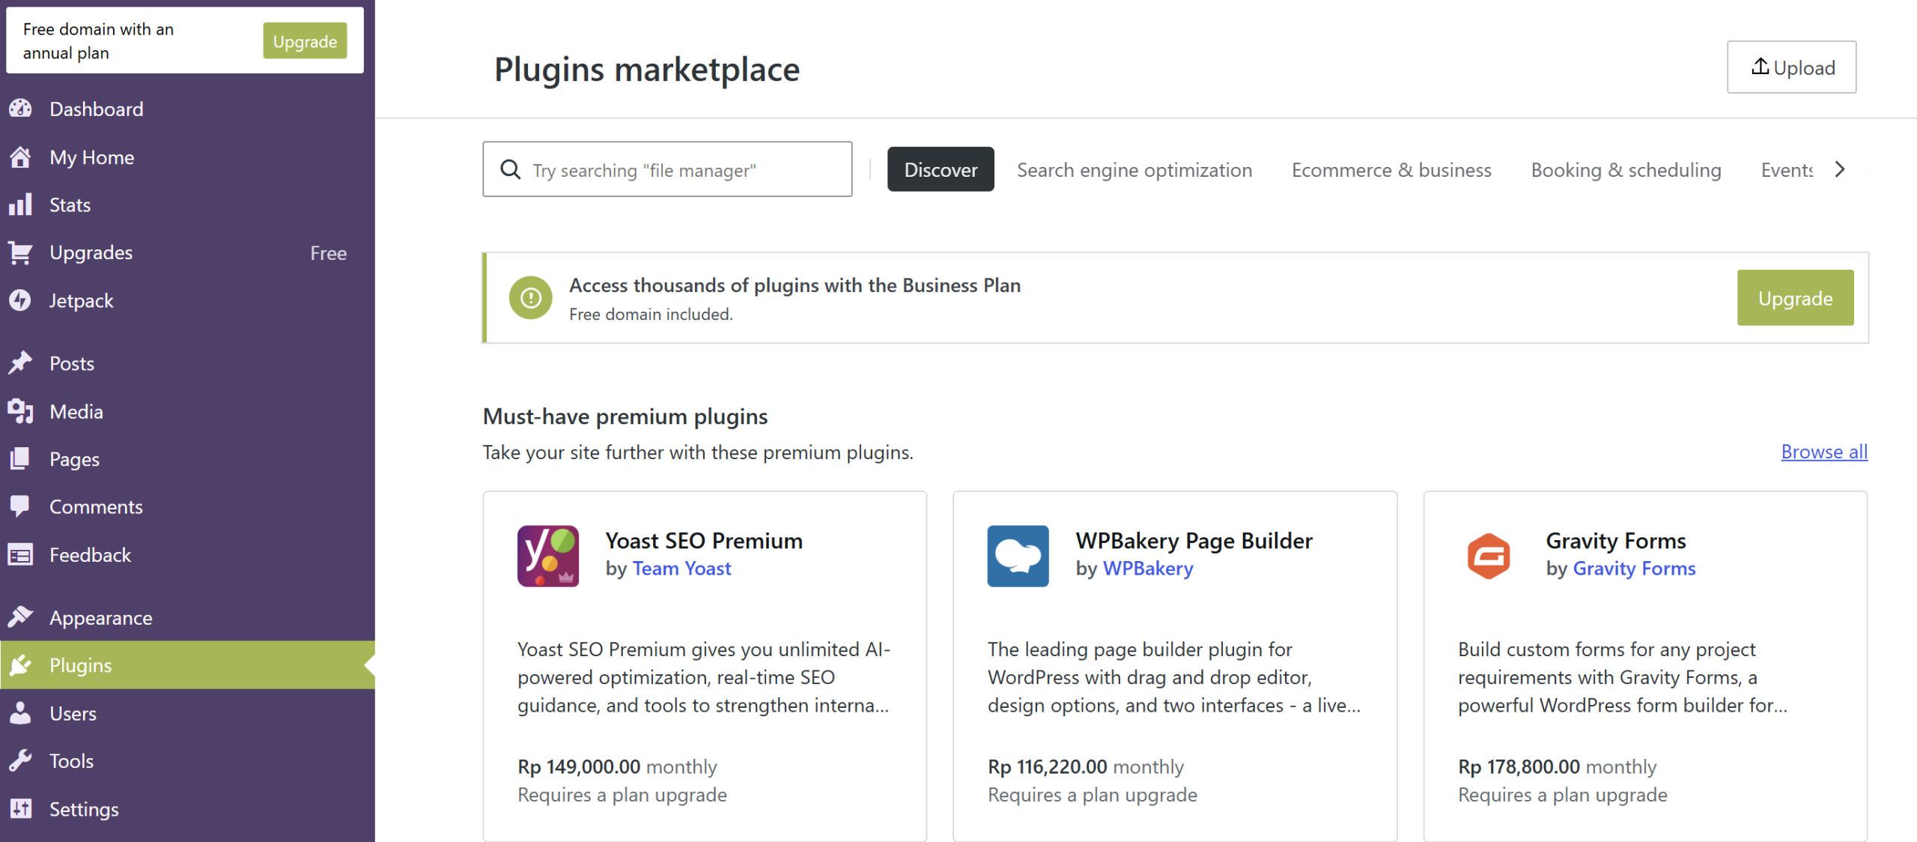Click the search magnifier in the plugin search bar
1917x842 pixels.
(x=511, y=169)
